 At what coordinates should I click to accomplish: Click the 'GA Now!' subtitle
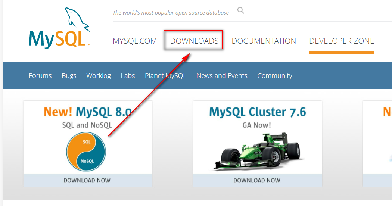tap(257, 125)
